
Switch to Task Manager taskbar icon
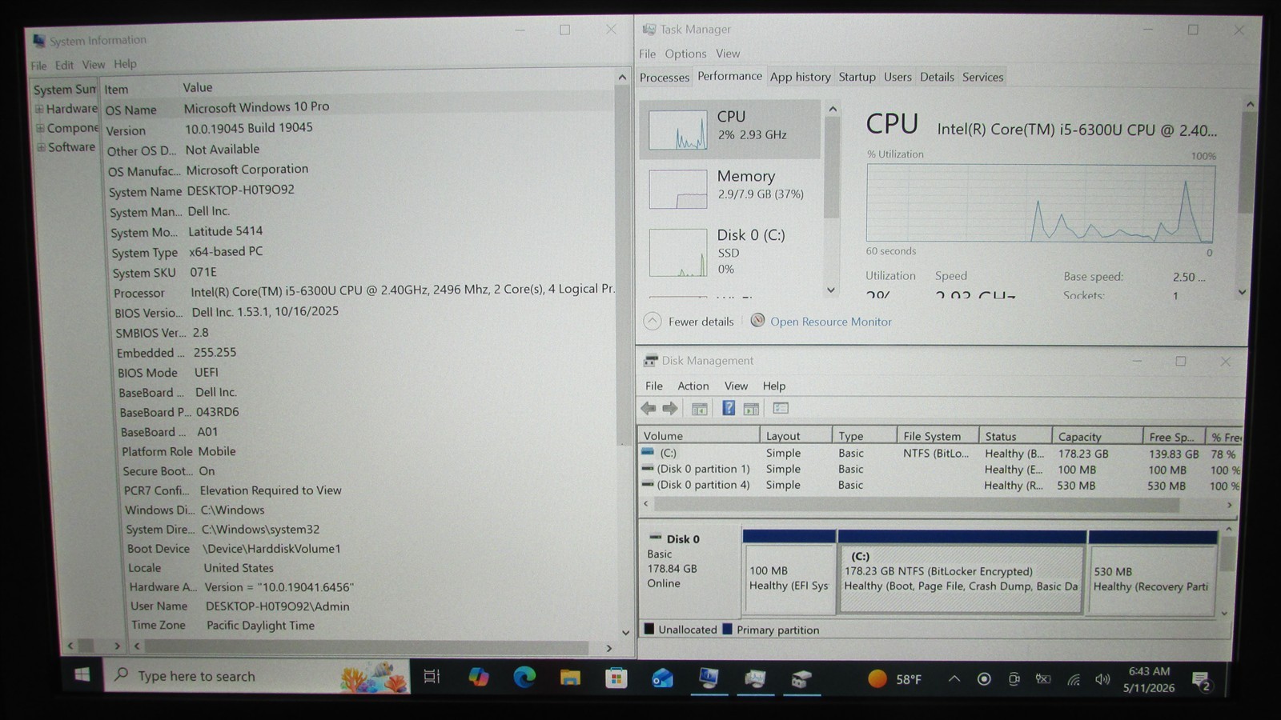coord(755,679)
